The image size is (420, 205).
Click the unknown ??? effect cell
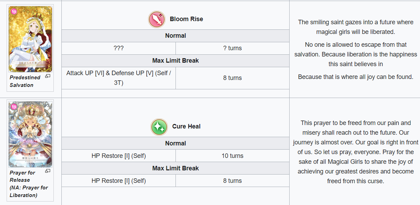pyautogui.click(x=119, y=48)
